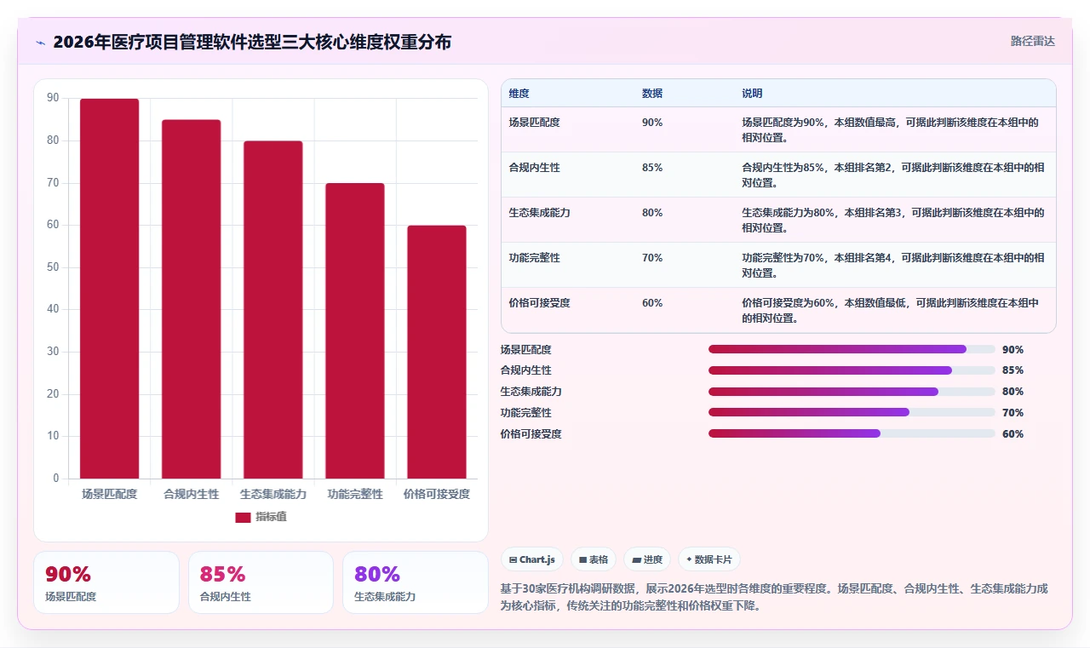Click the 场景匹配度 x-axis label
1090x648 pixels.
pyautogui.click(x=110, y=494)
